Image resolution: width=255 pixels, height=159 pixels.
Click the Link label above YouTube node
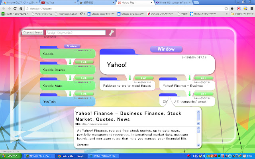pyautogui.click(x=84, y=94)
